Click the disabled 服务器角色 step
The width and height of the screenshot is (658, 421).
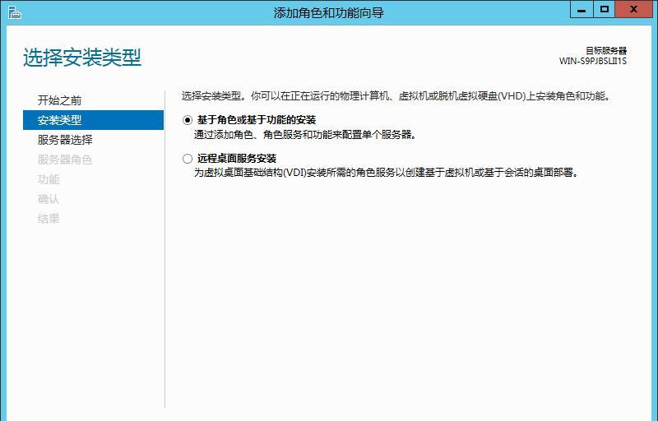65,160
